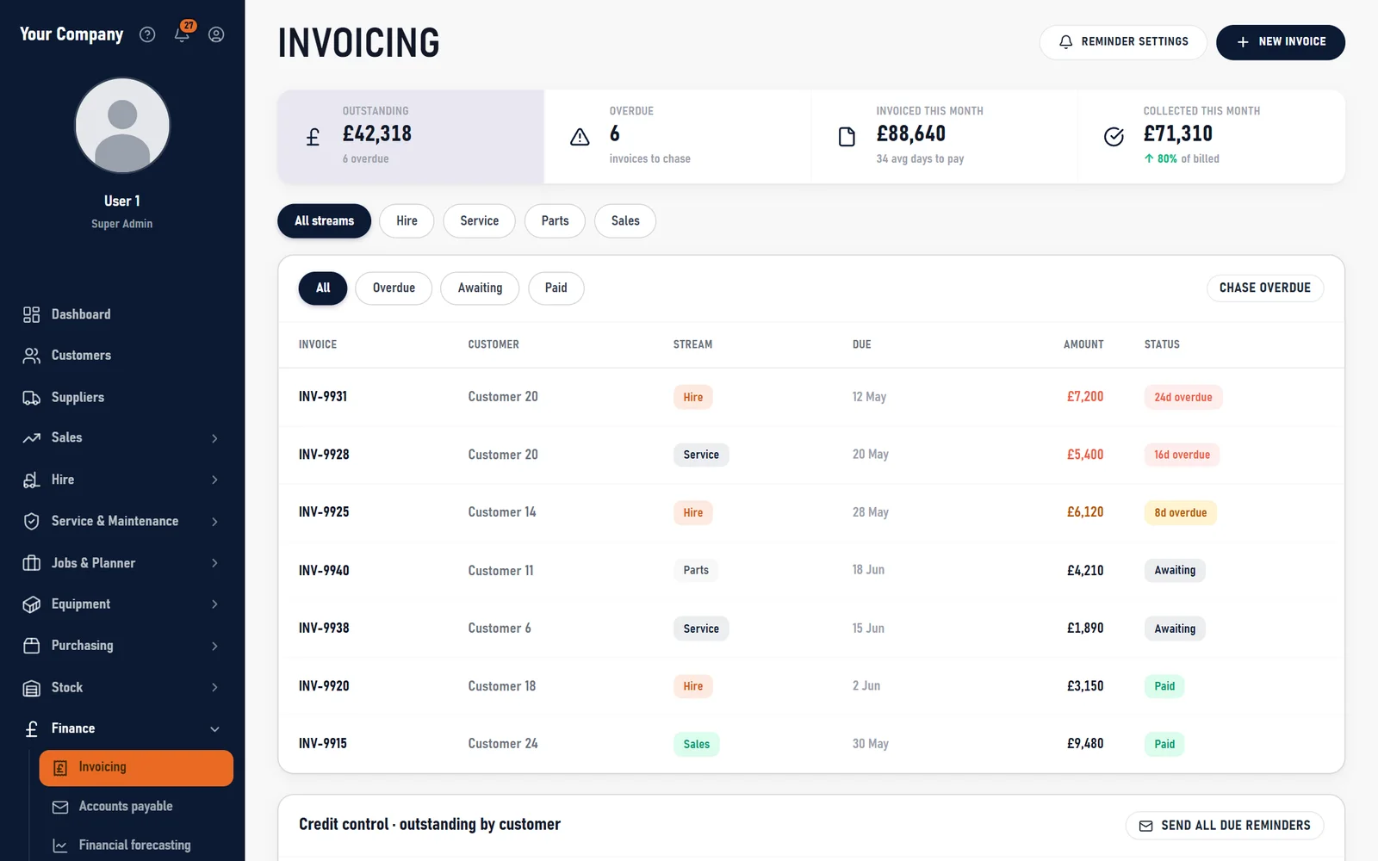
Task: Click the Purchasing icon in sidebar
Action: point(32,646)
